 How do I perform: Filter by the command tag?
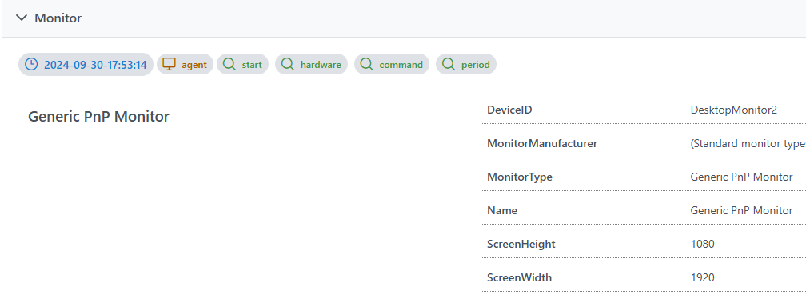(x=392, y=64)
